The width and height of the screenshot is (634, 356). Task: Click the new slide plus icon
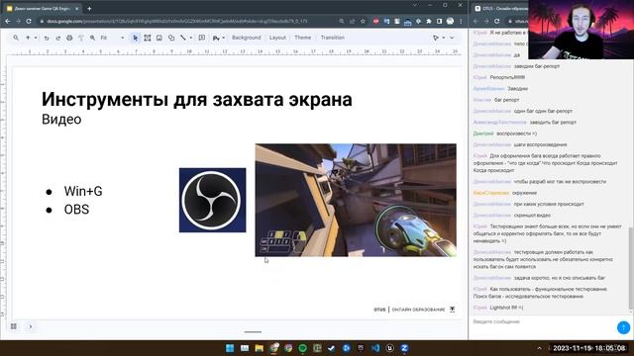(x=28, y=38)
